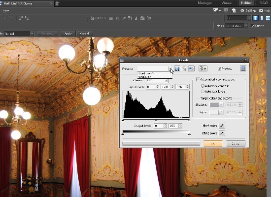
Task: Select the fit-to-window zoom icon
Action: (x=255, y=18)
